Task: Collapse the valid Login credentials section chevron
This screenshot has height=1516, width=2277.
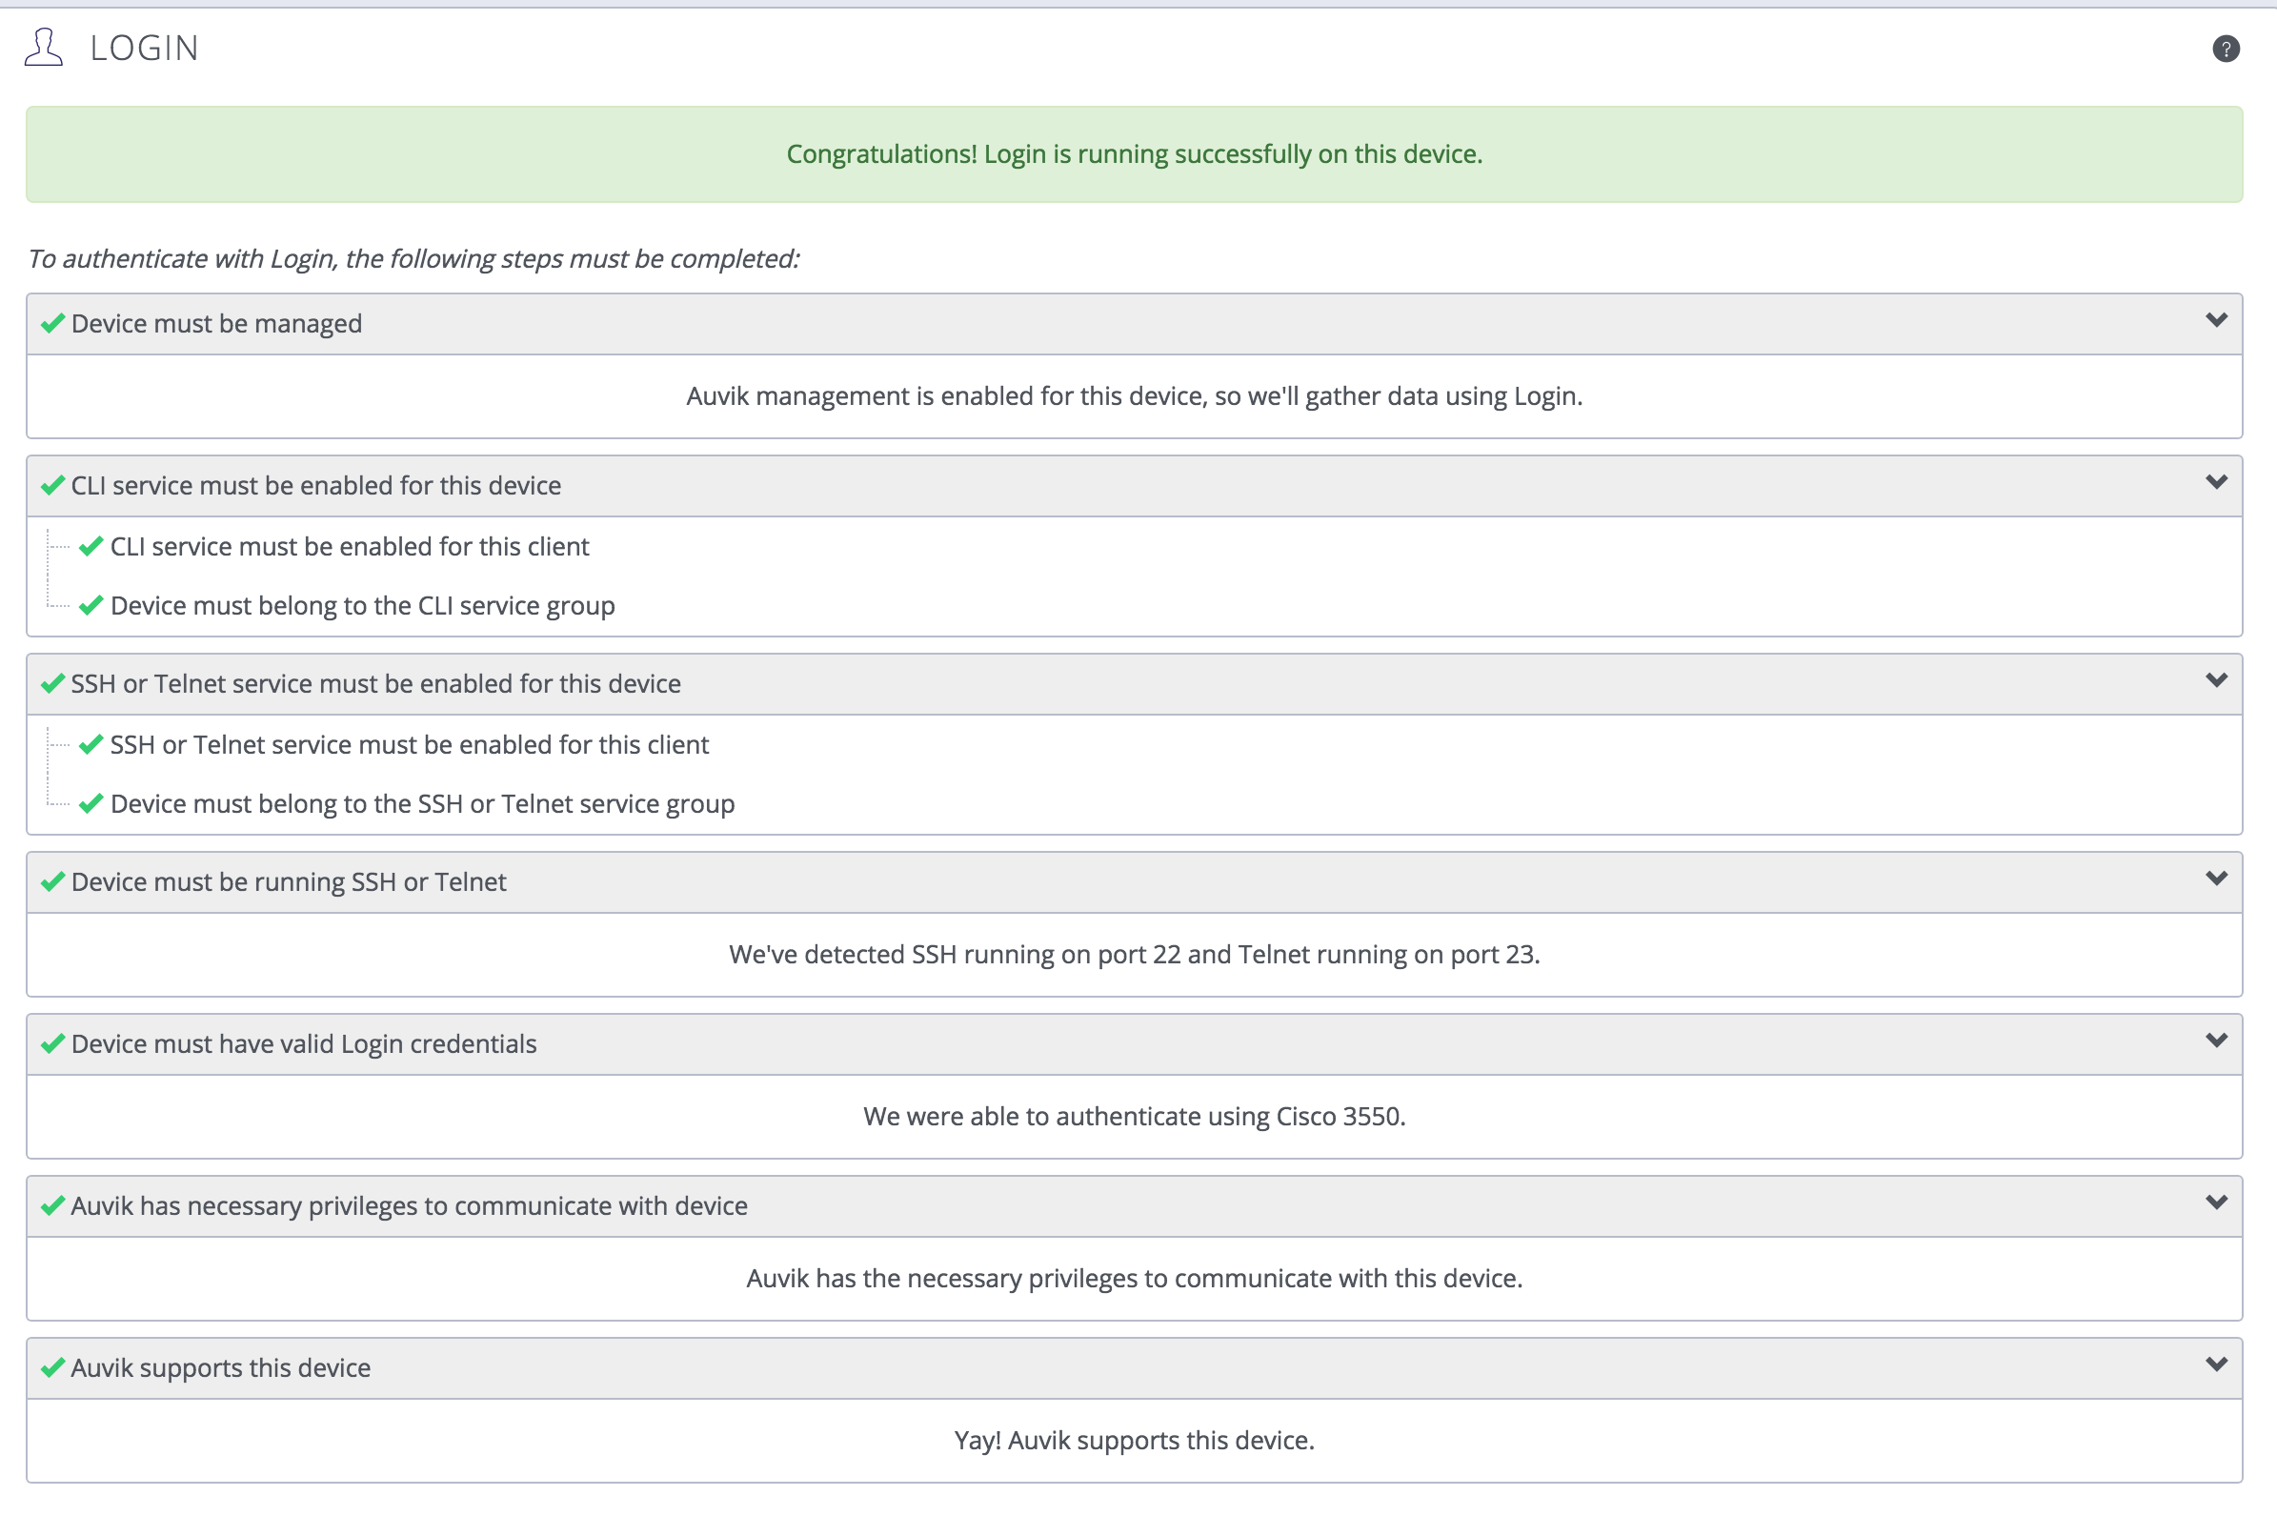Action: [x=2216, y=1041]
